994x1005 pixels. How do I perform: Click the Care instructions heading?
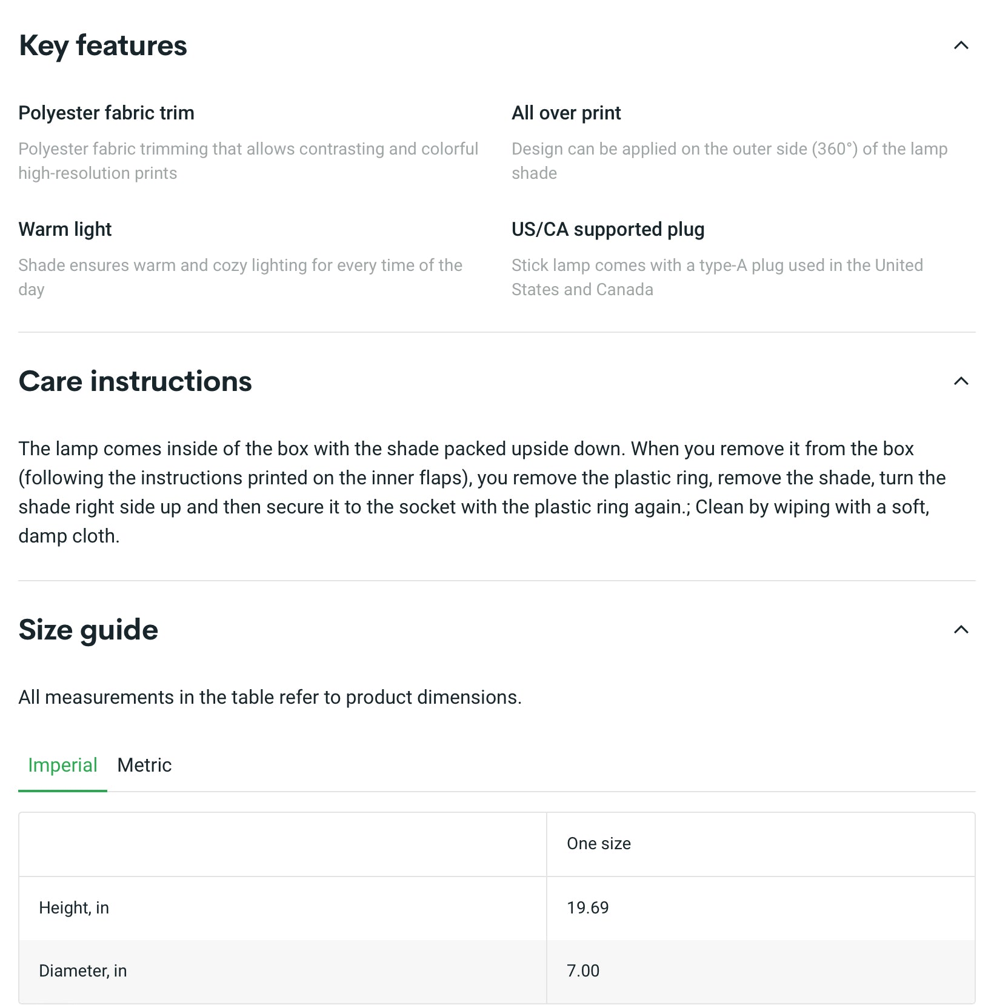pos(135,381)
